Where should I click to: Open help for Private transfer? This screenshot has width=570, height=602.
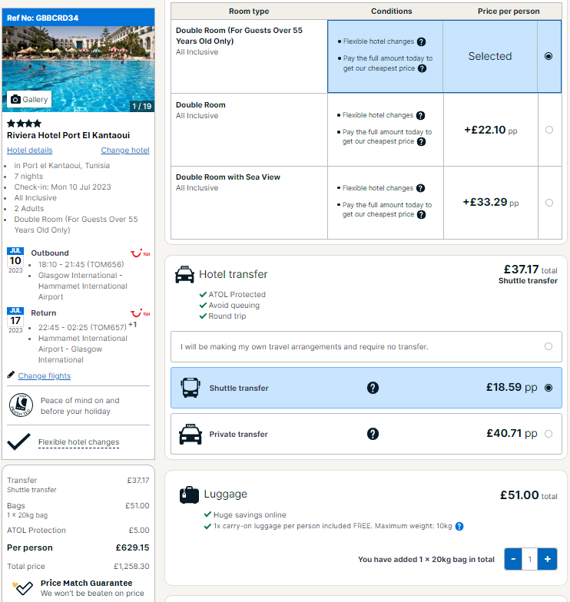(x=373, y=434)
